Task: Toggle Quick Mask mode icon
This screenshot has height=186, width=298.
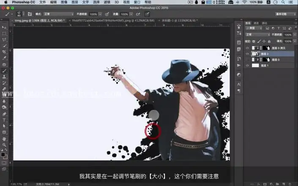Action: point(4,163)
